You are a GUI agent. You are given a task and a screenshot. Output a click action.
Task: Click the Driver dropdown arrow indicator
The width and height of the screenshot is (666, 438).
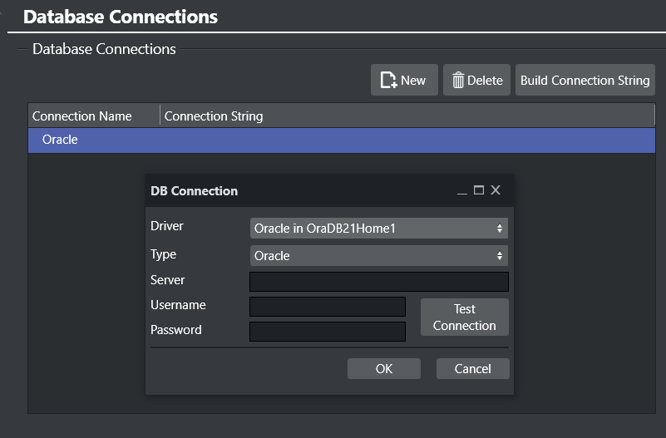[x=499, y=228]
